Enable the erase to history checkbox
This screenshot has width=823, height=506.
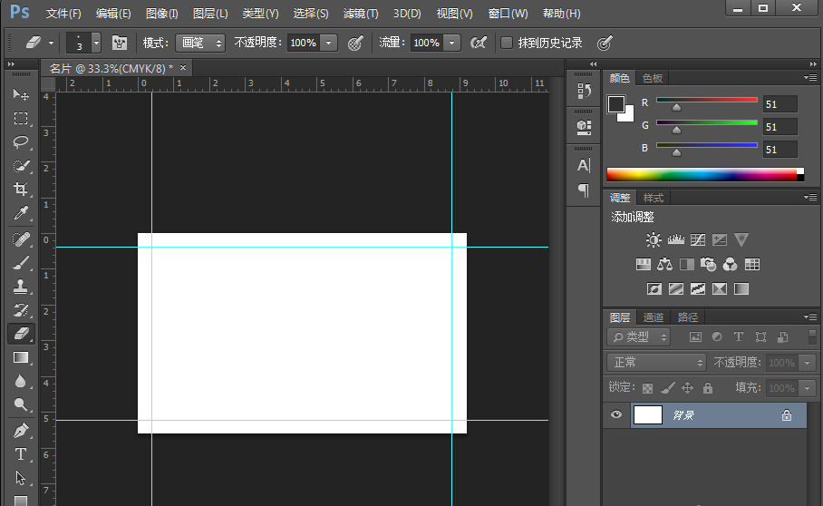click(507, 43)
